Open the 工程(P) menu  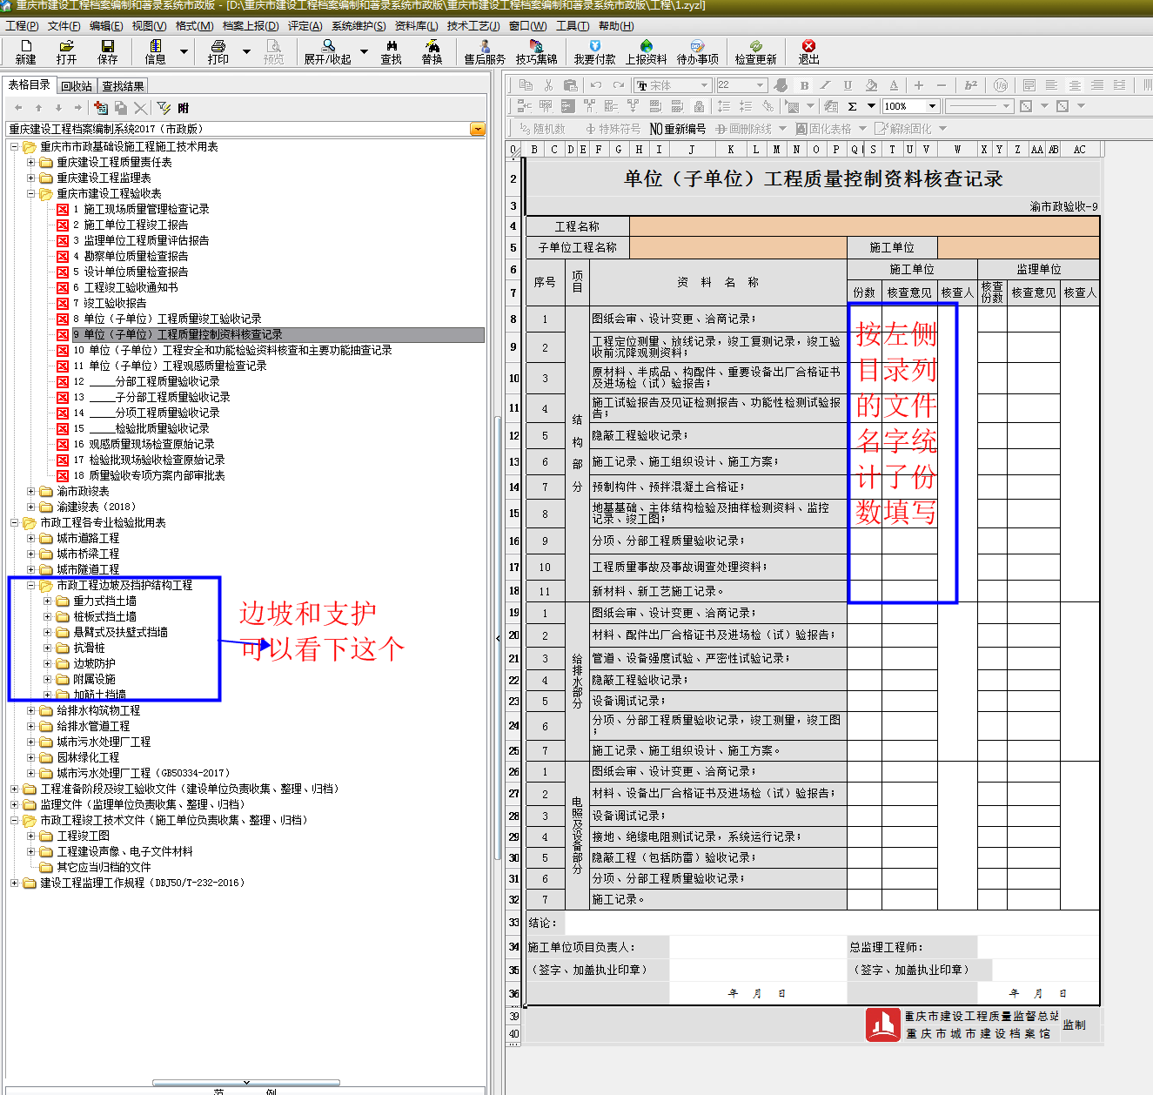coord(22,26)
